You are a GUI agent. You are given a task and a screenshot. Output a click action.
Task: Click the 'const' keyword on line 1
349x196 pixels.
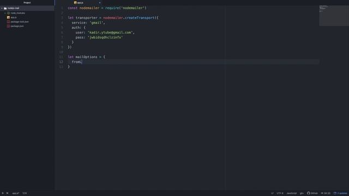(73, 8)
